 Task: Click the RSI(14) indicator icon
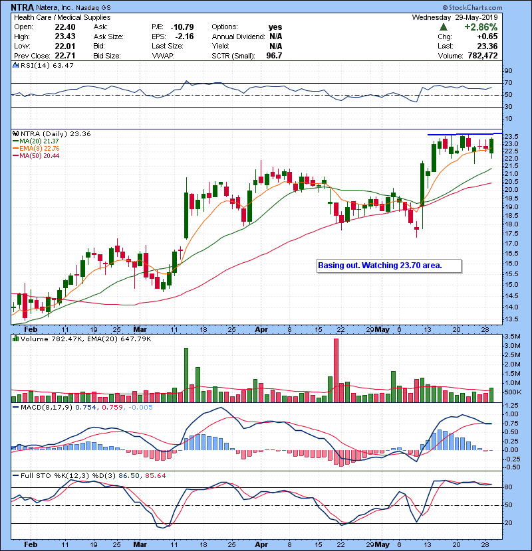click(15, 65)
